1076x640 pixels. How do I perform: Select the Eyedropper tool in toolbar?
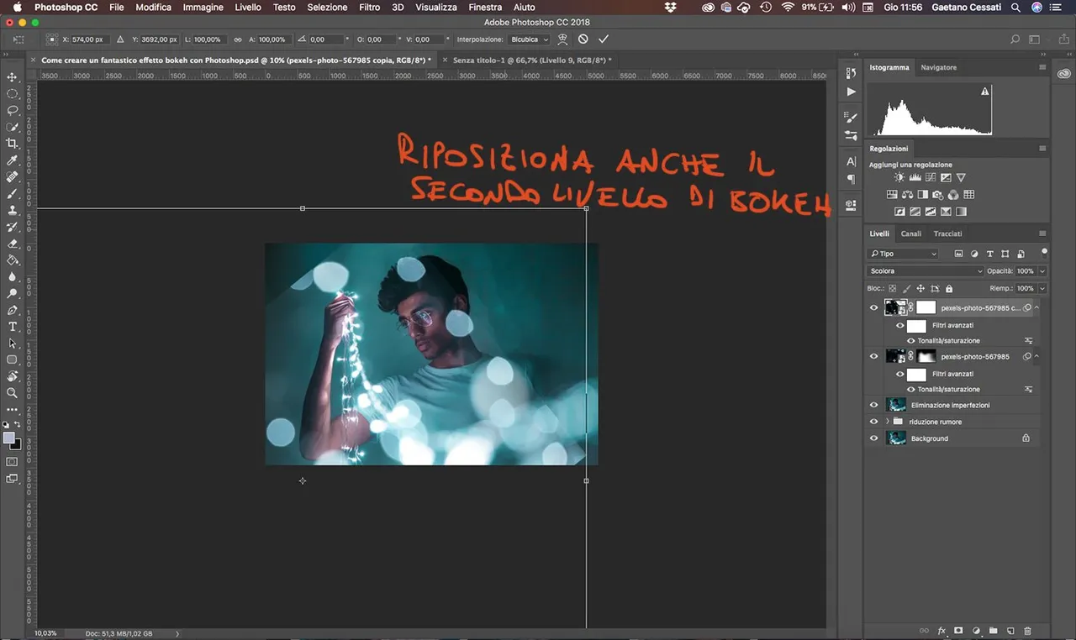tap(13, 160)
